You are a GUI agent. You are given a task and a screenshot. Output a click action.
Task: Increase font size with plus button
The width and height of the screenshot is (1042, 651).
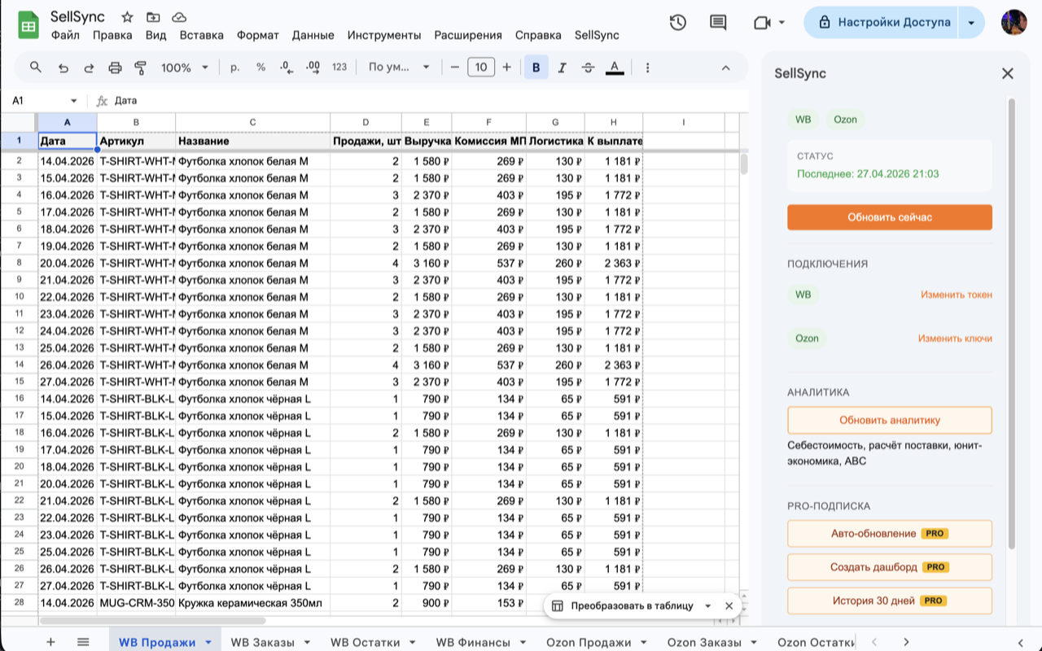tap(506, 68)
